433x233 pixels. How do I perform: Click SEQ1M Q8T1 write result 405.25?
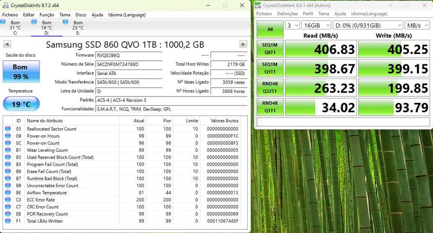click(394, 49)
